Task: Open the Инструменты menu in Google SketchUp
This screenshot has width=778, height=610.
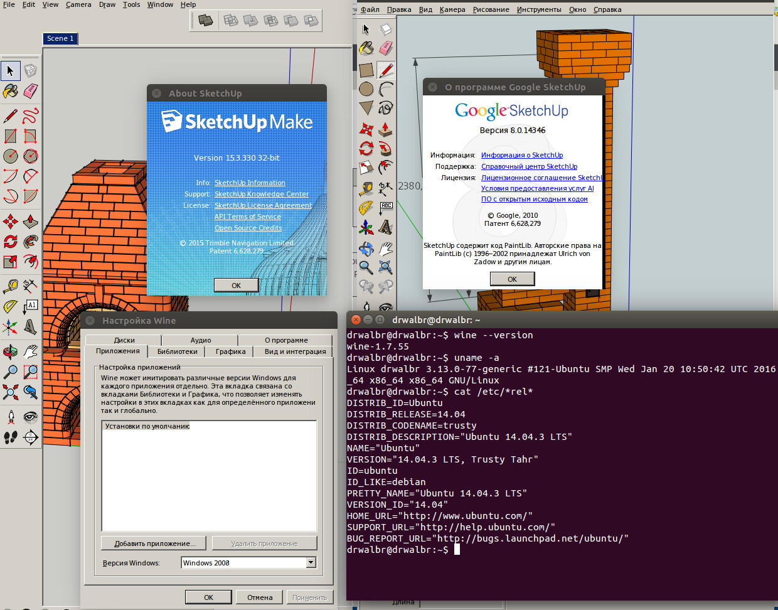Action: (539, 9)
